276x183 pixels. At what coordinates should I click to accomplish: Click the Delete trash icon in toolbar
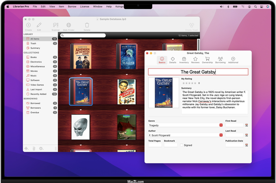pyautogui.click(x=87, y=25)
